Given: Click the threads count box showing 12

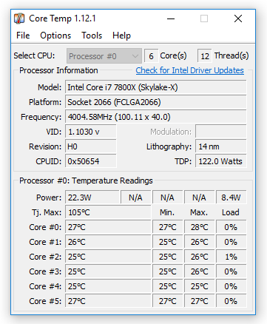Looking at the screenshot, I should coord(205,56).
